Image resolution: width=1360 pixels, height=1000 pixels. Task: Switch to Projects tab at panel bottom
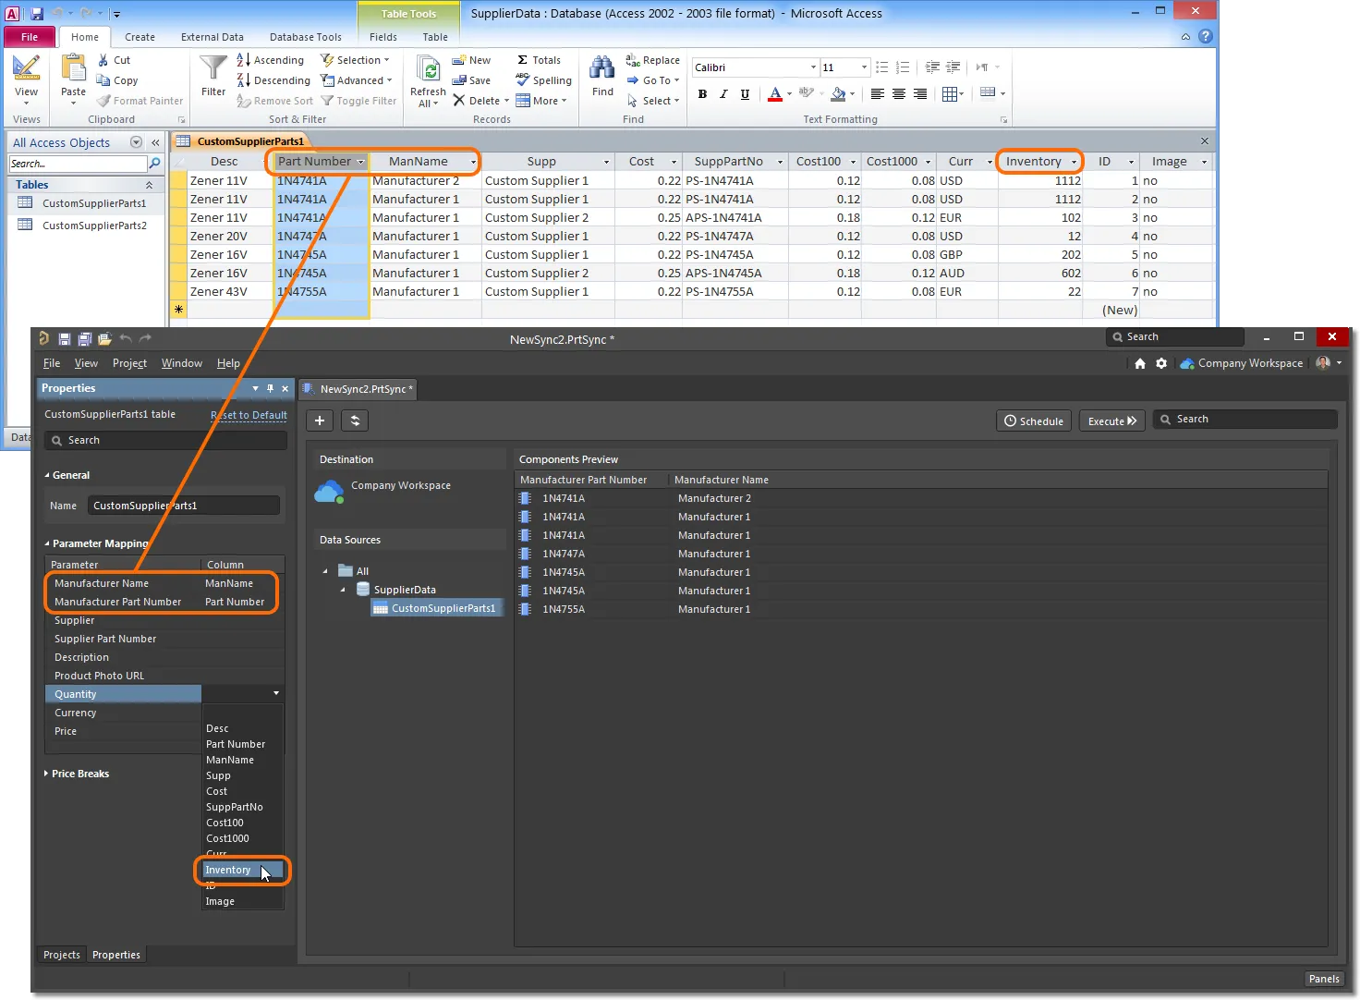pos(62,955)
